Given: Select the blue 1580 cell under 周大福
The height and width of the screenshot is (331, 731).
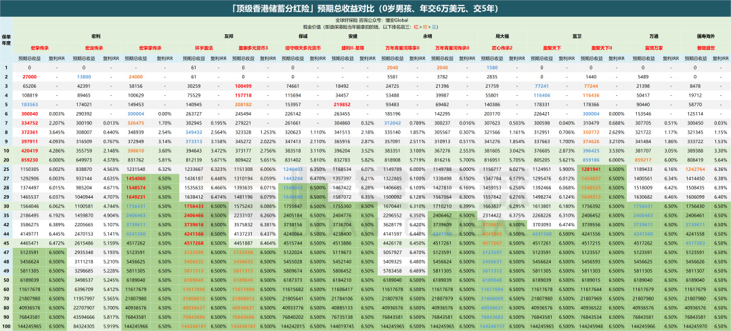Looking at the screenshot, I should coord(492,68).
